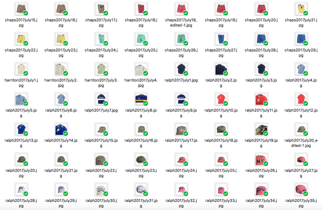The height and width of the screenshot is (210, 322).
Task: Click the ralph2017july18.jpg olive cap icon
Action: pyautogui.click(x=221, y=129)
